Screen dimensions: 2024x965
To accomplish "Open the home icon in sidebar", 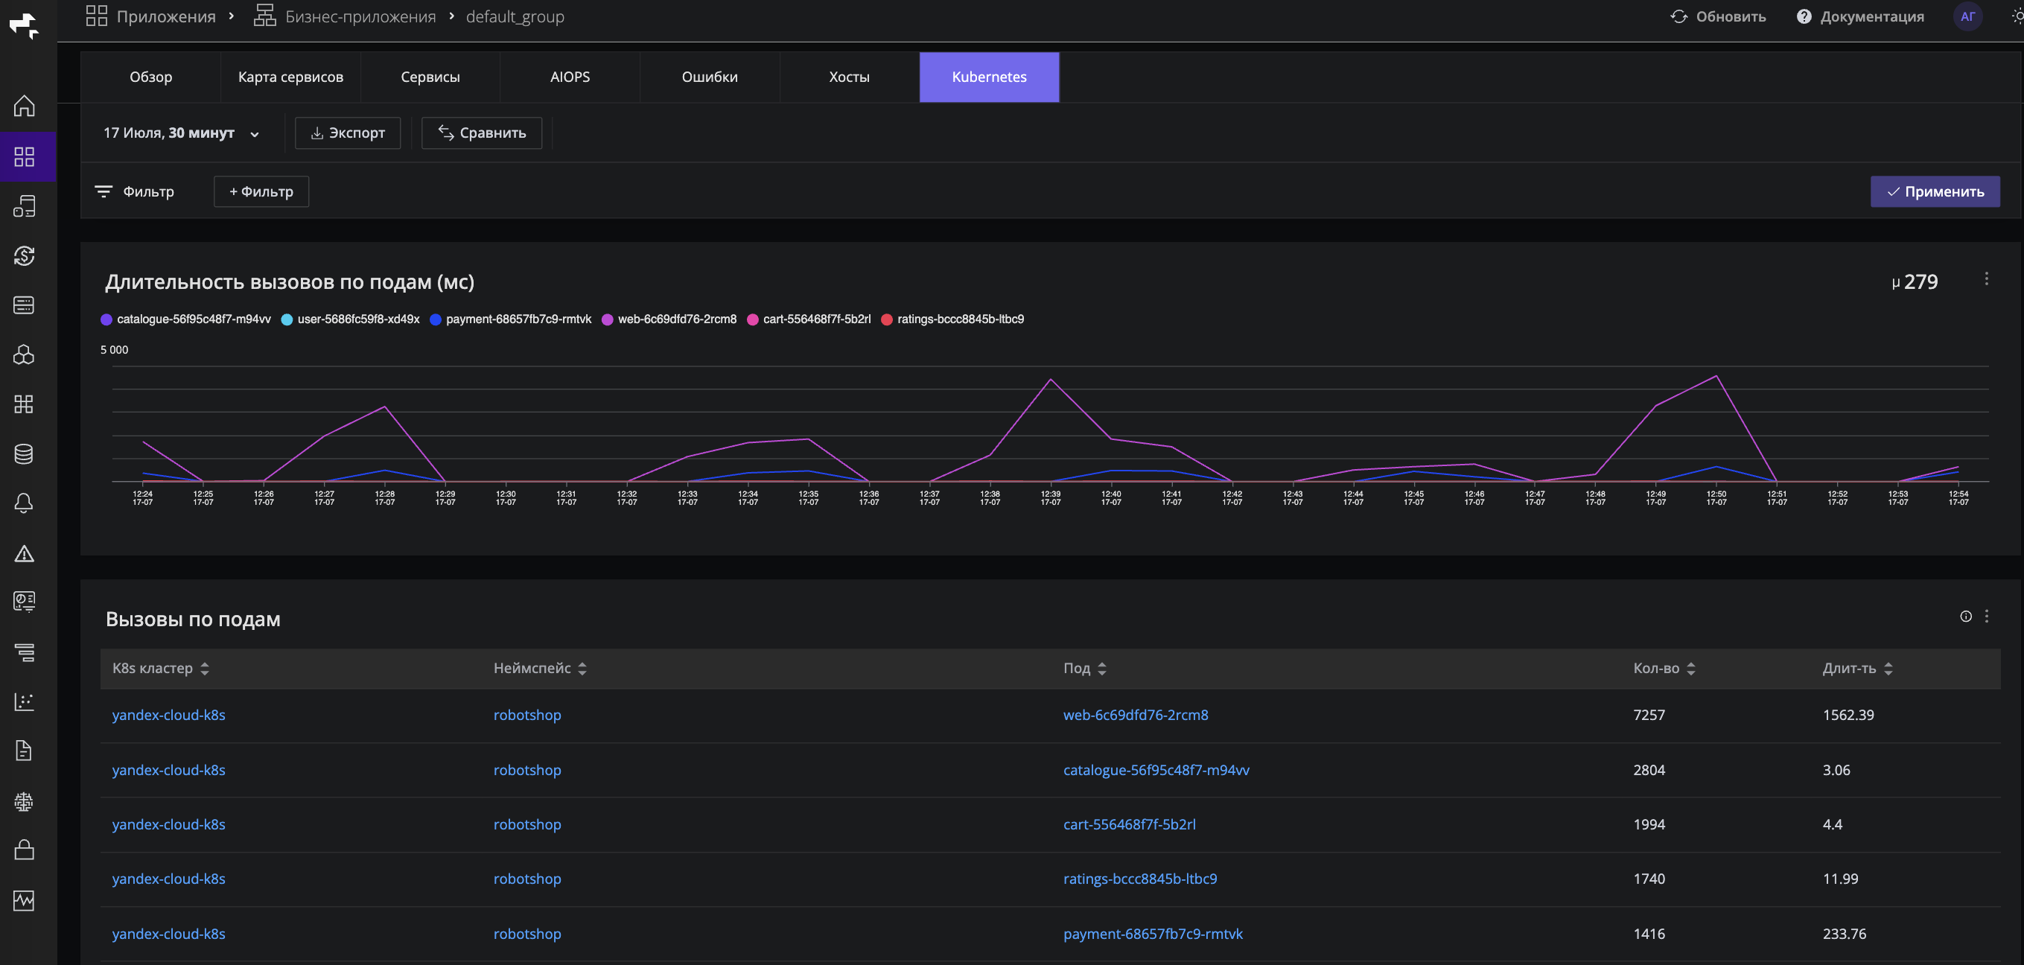I will [25, 105].
